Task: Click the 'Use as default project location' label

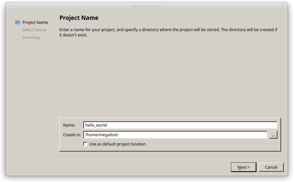Action: [117, 144]
